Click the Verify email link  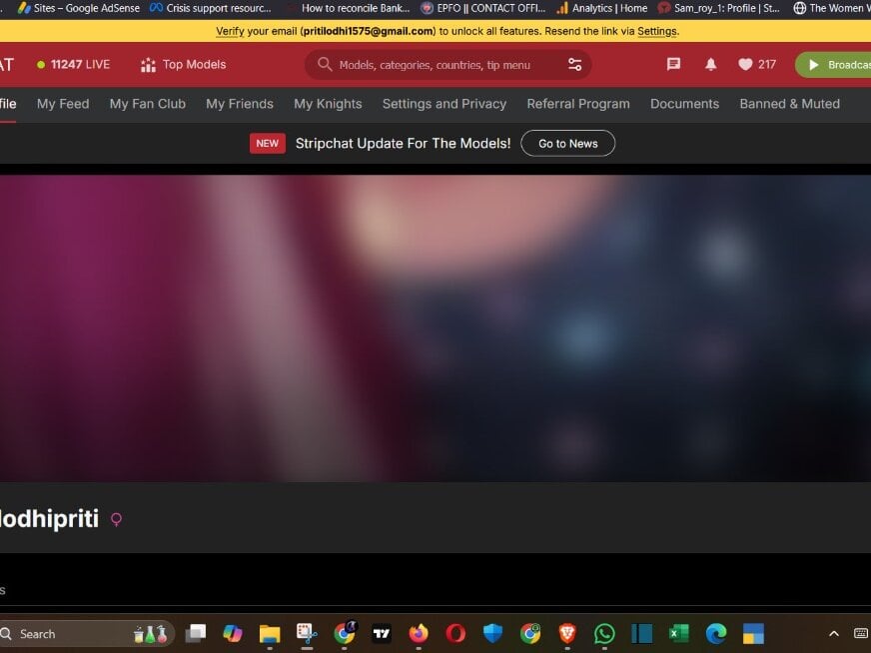pos(230,31)
